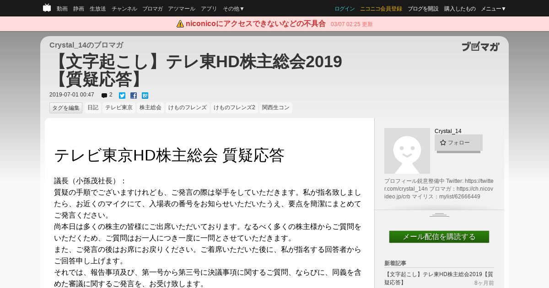Open ブロマガ in top navigation
Screen dimensions: 549x288
click(x=152, y=9)
